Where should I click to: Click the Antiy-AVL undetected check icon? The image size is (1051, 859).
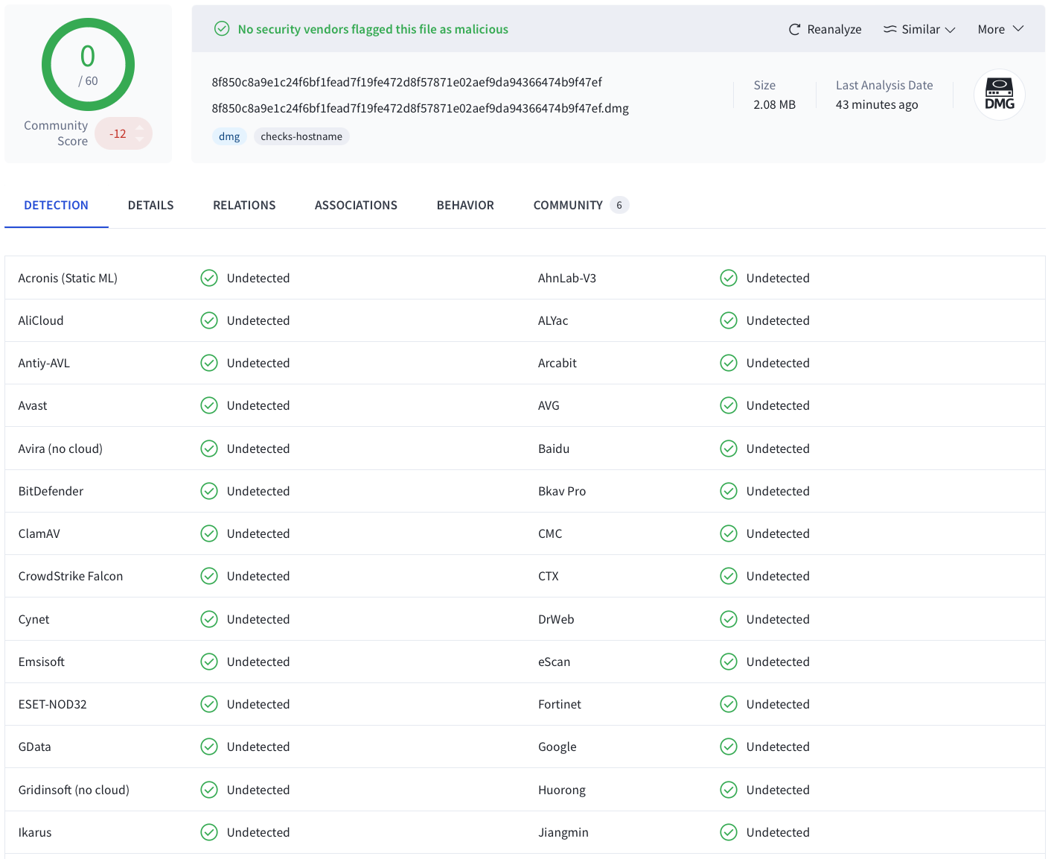tap(209, 363)
